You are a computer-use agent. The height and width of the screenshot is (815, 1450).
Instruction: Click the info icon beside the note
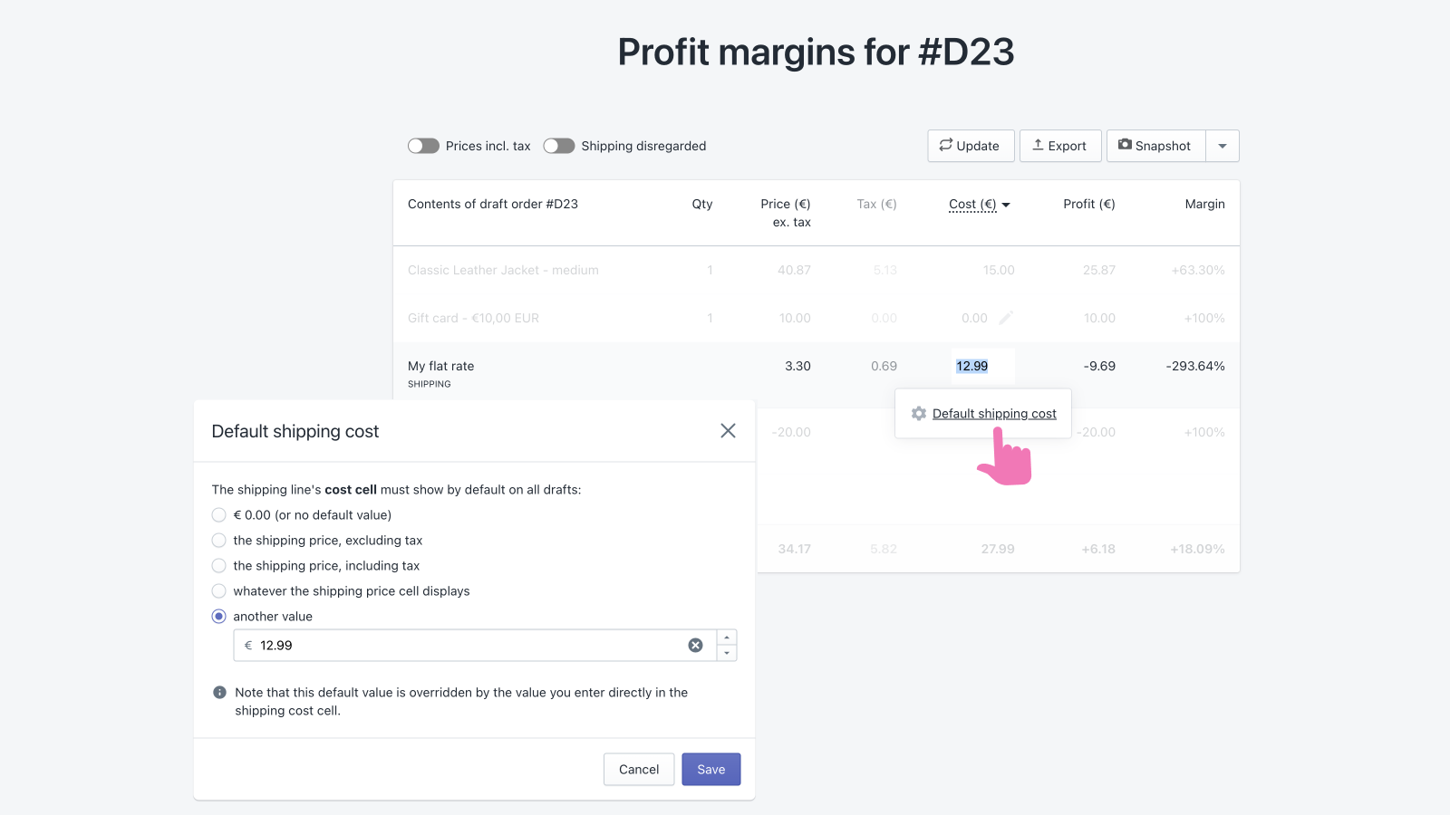[219, 693]
